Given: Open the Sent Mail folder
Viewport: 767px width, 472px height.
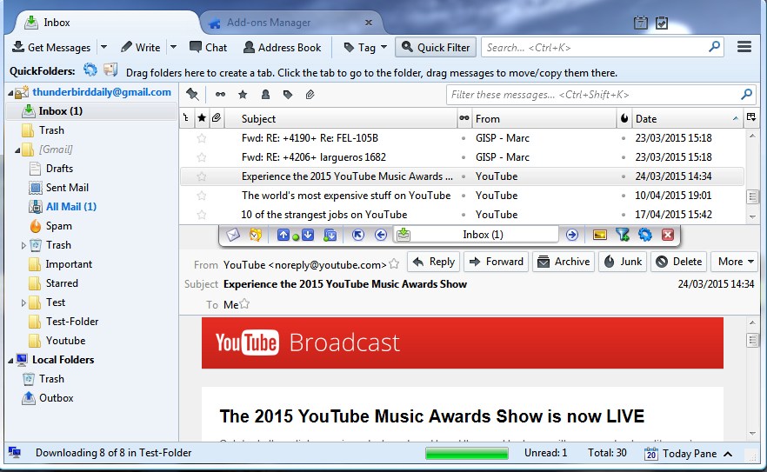Looking at the screenshot, I should pyautogui.click(x=67, y=188).
